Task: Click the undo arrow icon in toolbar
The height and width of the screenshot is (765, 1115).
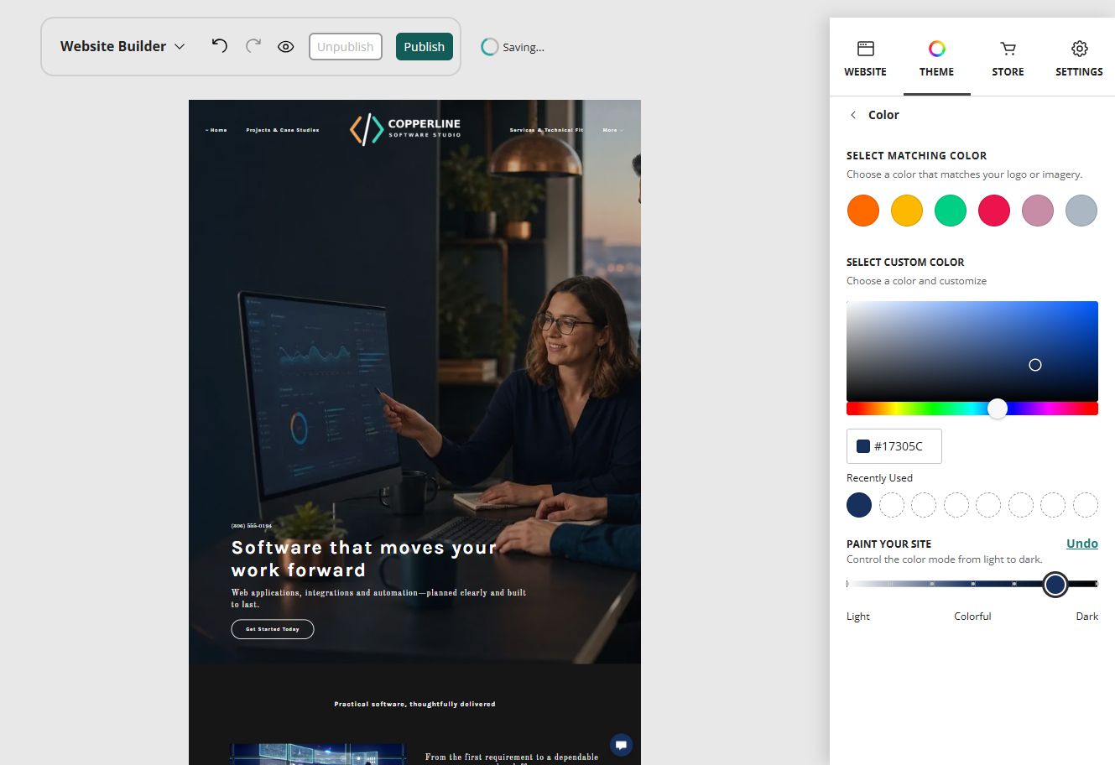Action: (x=220, y=46)
